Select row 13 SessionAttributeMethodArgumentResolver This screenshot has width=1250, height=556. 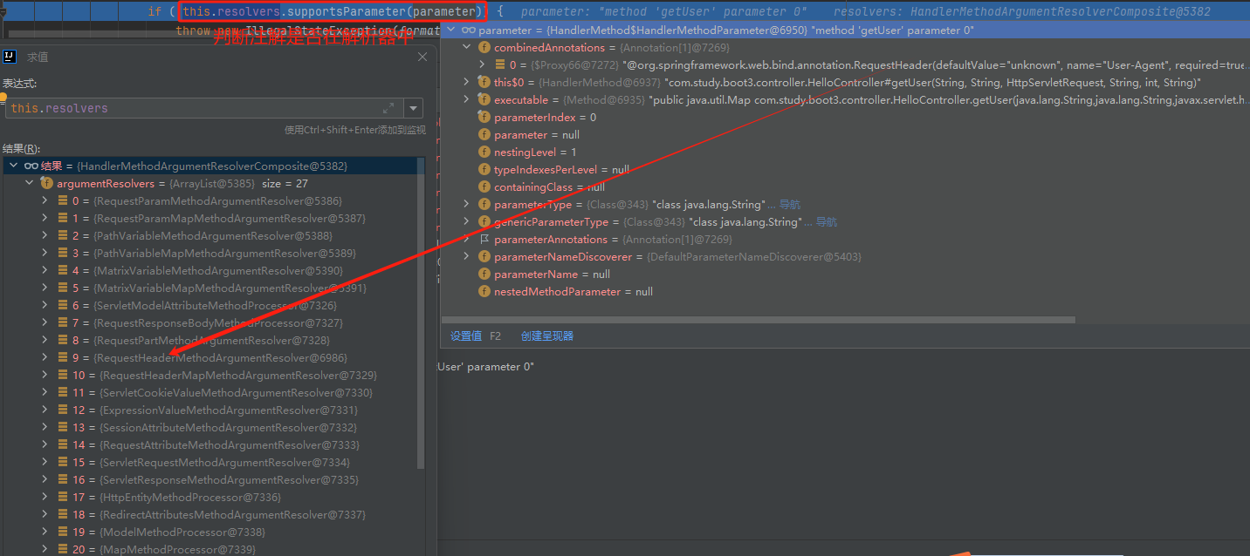209,427
